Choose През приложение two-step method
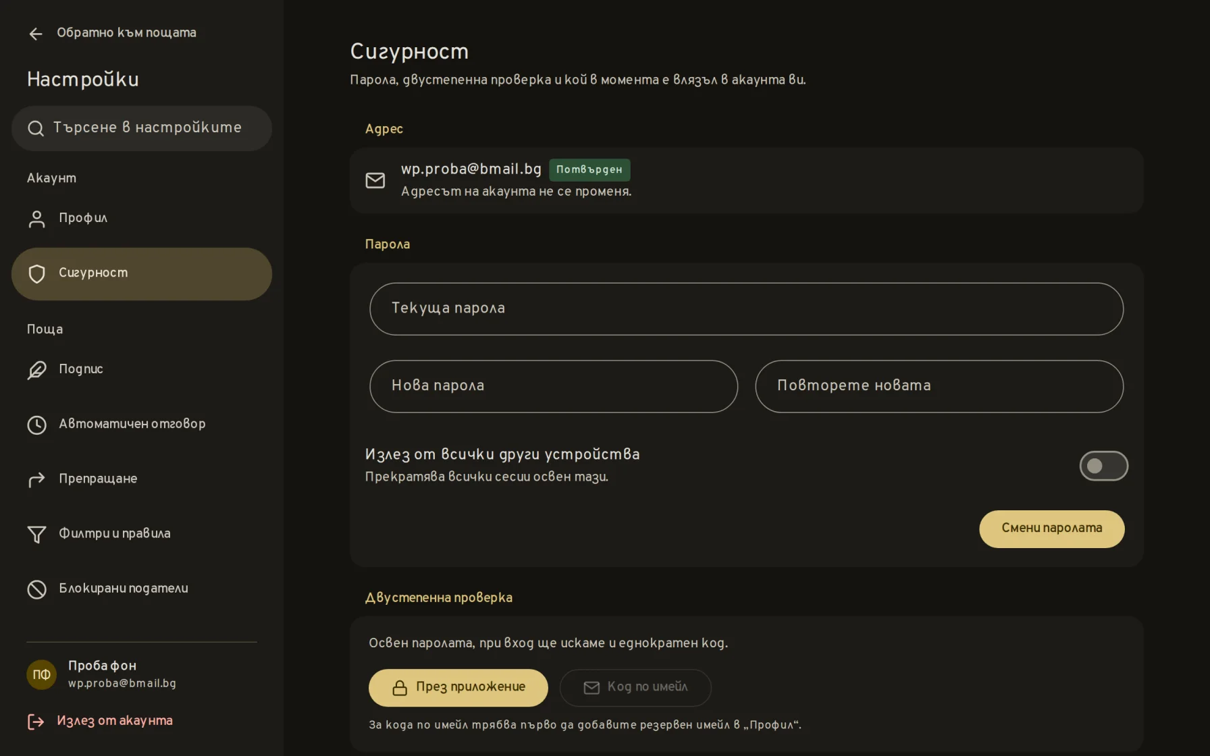Image resolution: width=1210 pixels, height=756 pixels. [x=458, y=688]
